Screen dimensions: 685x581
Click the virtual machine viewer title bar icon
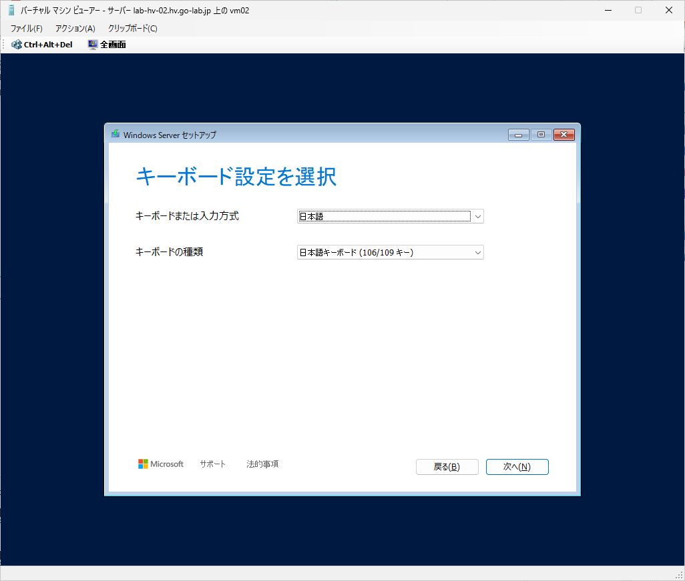click(x=11, y=10)
